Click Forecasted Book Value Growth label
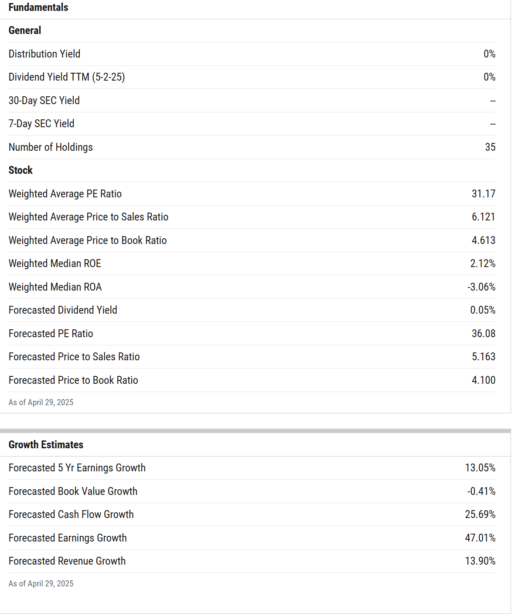This screenshot has height=616, width=518. coord(73,491)
